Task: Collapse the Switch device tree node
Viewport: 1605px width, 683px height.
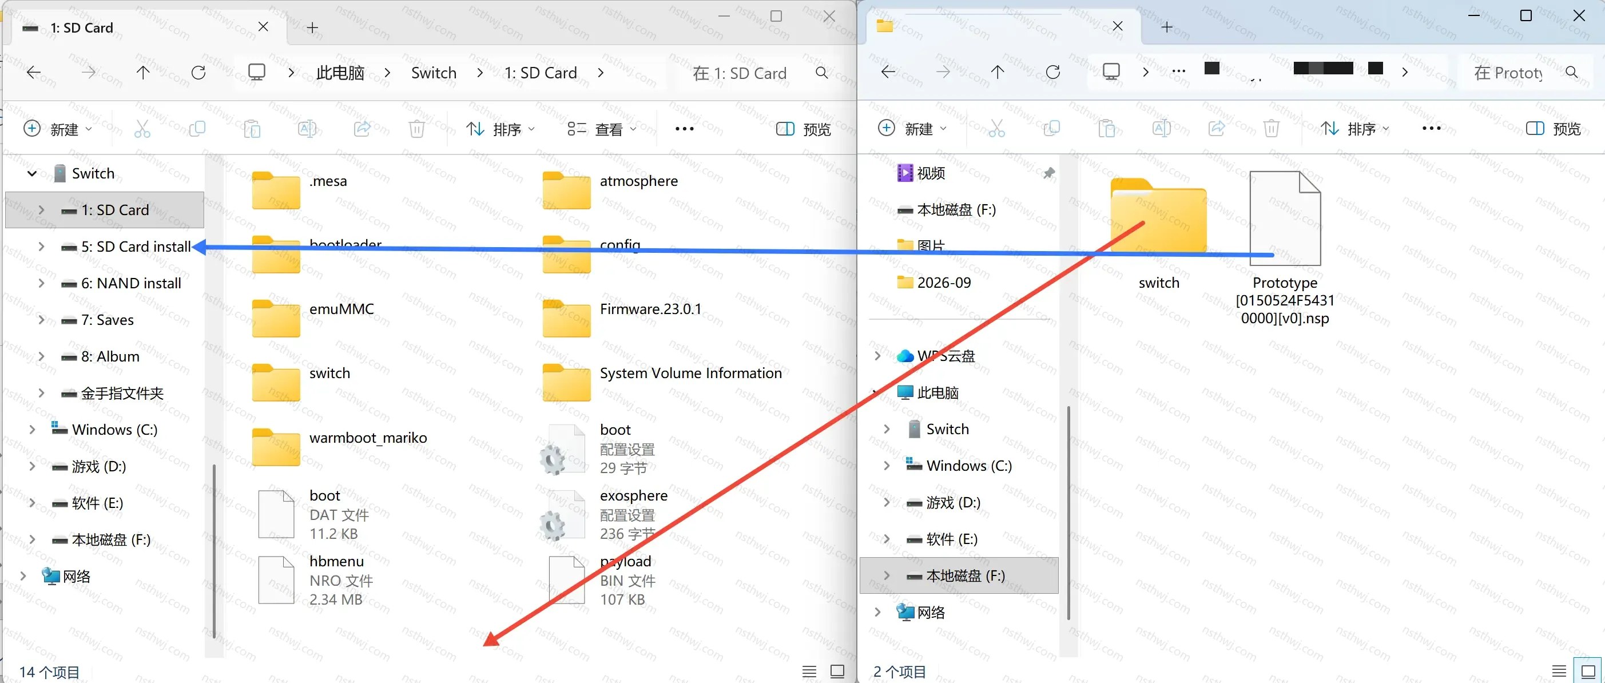Action: (32, 173)
